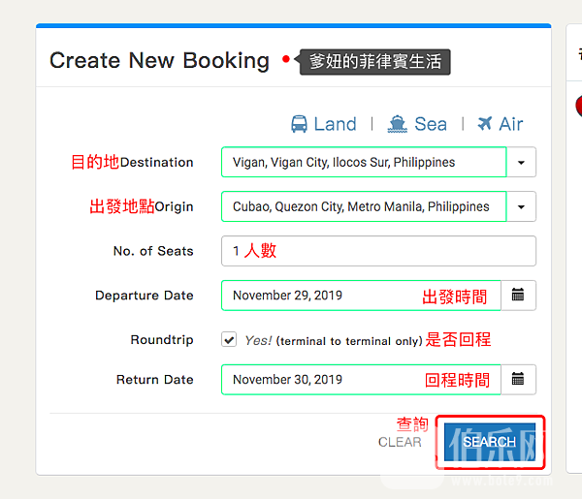Open the Return Date calendar icon

(x=518, y=379)
